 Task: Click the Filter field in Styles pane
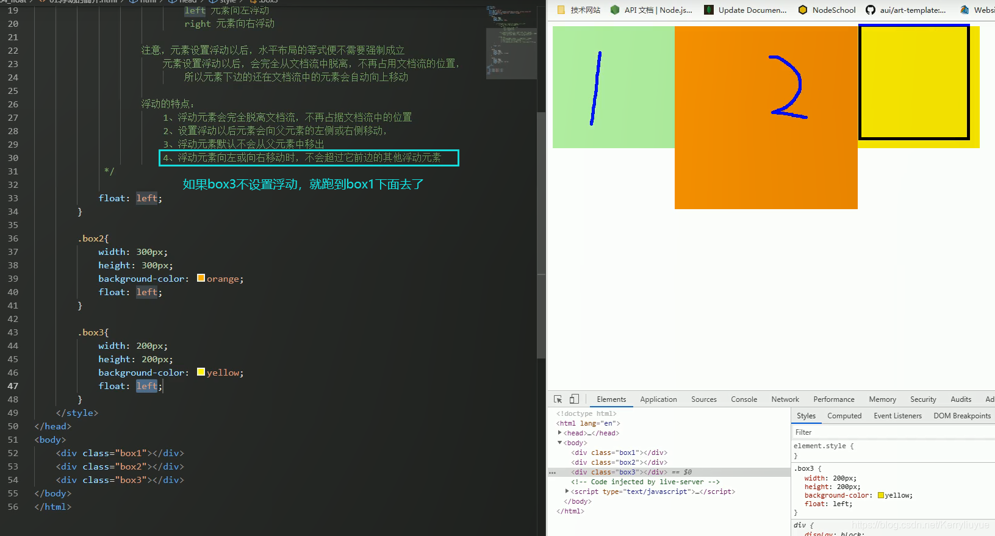[x=893, y=432]
